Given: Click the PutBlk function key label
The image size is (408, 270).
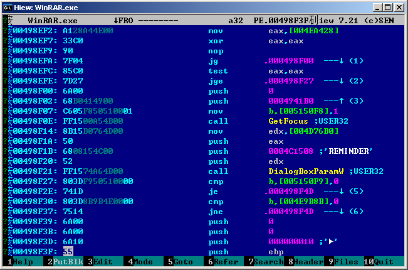Looking at the screenshot, I should (x=68, y=262).
